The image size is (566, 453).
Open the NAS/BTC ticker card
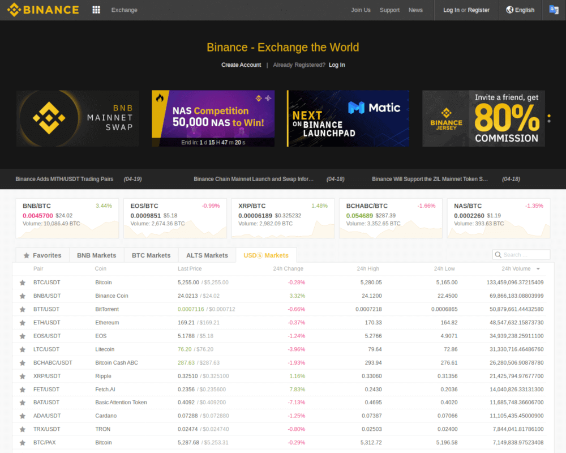click(x=499, y=218)
